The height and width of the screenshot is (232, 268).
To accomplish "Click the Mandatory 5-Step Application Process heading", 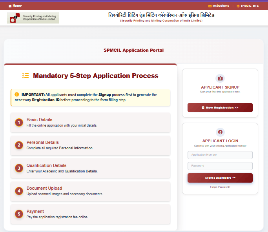I will coord(95,76).
